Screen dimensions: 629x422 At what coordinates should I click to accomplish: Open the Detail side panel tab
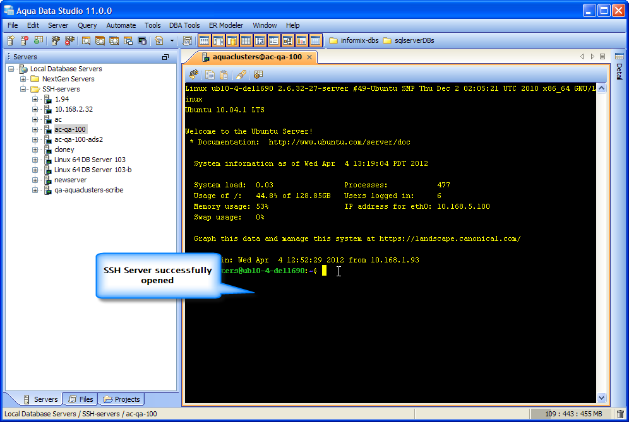620,72
